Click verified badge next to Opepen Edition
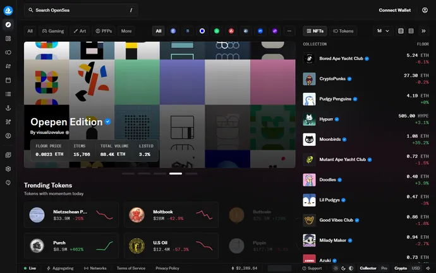 point(108,122)
